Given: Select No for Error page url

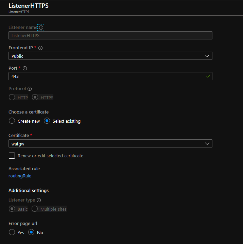Looking at the screenshot, I should [x=31, y=232].
